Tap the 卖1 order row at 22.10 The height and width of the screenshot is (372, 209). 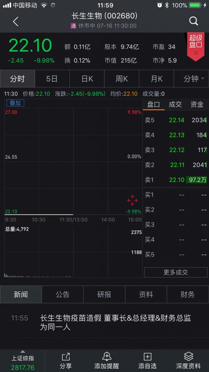[x=176, y=180]
